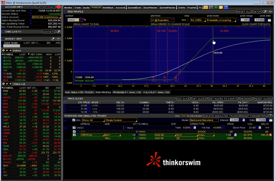
Task: Collapse the Account Info panel
Action: coord(3,7)
